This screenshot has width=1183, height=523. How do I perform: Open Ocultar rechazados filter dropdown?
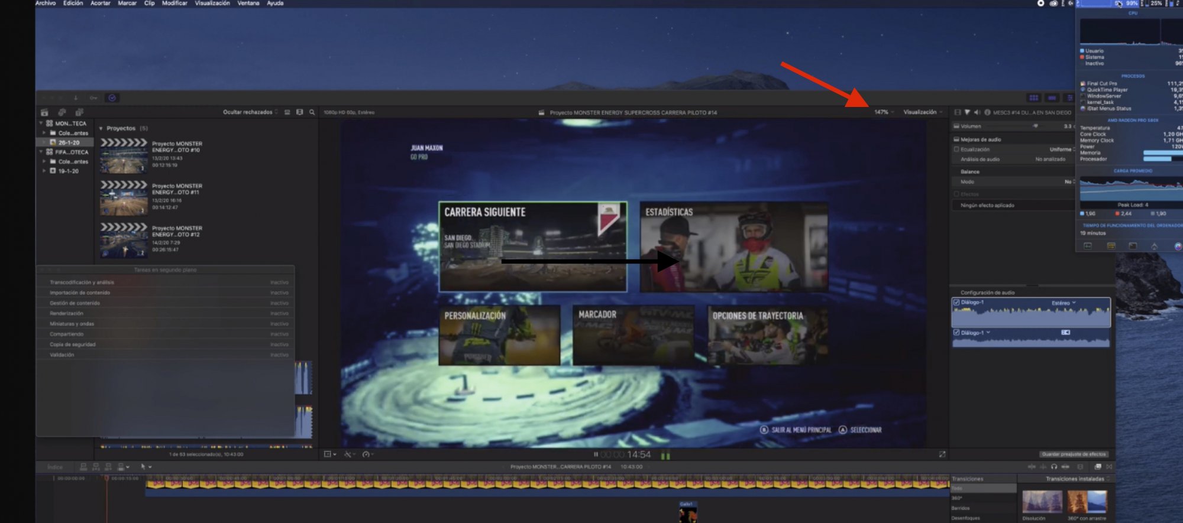click(x=250, y=112)
